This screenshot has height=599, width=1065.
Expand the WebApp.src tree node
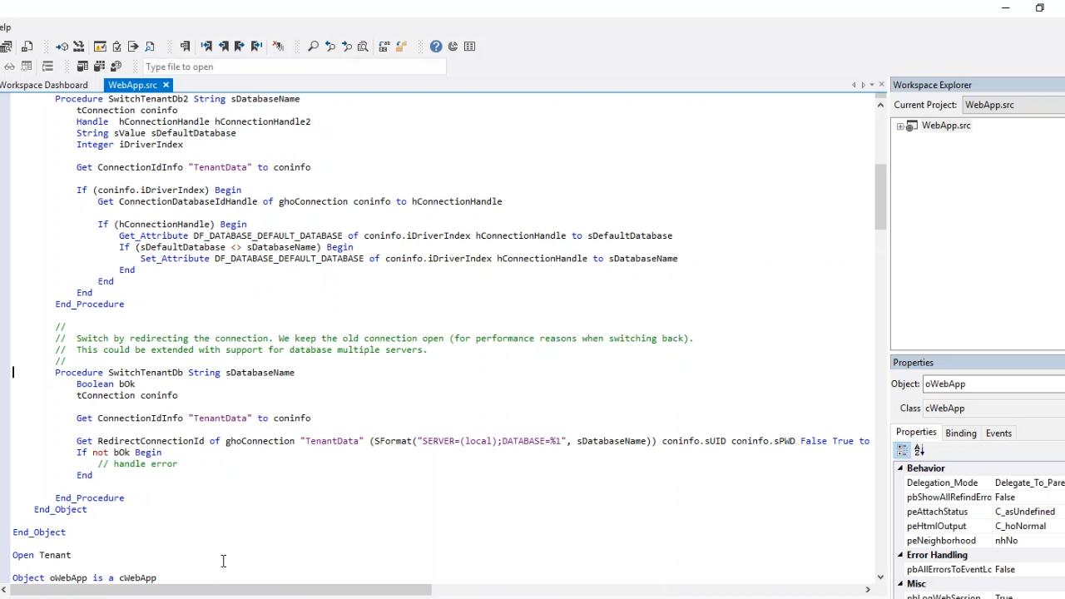pos(900,126)
